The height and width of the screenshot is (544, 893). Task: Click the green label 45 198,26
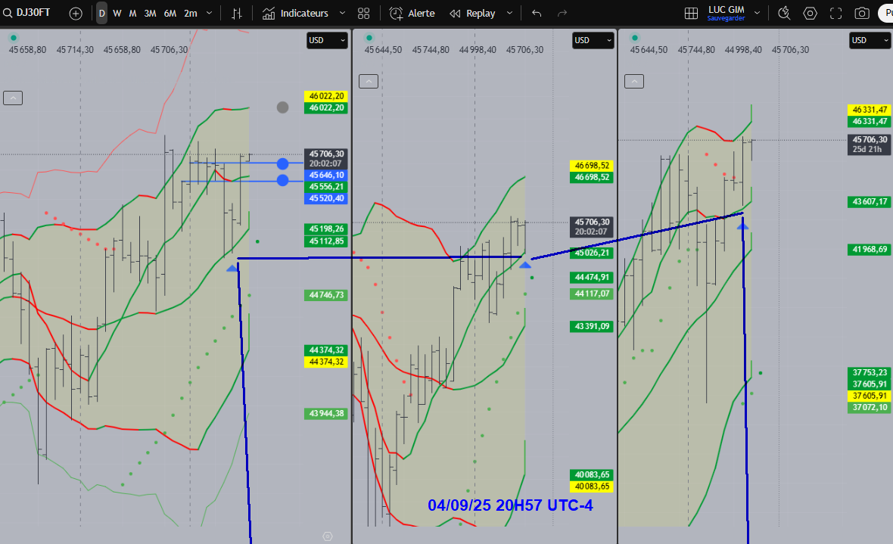(x=326, y=229)
